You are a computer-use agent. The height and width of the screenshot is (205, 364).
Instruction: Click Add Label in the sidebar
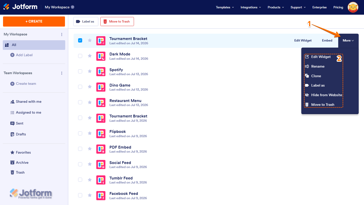[x=21, y=55]
